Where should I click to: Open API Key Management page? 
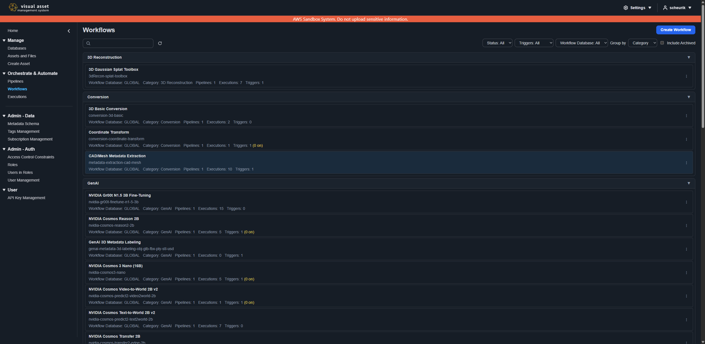click(x=26, y=198)
